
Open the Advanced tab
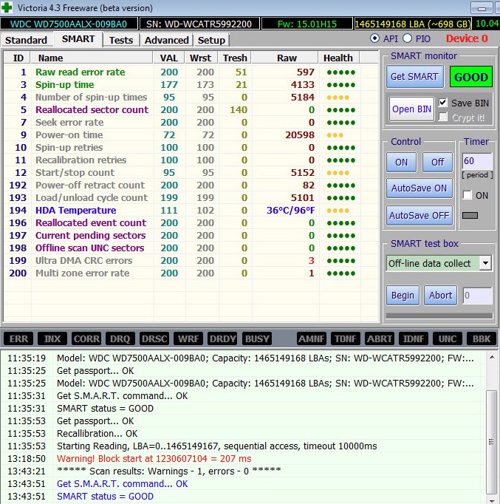tap(166, 40)
